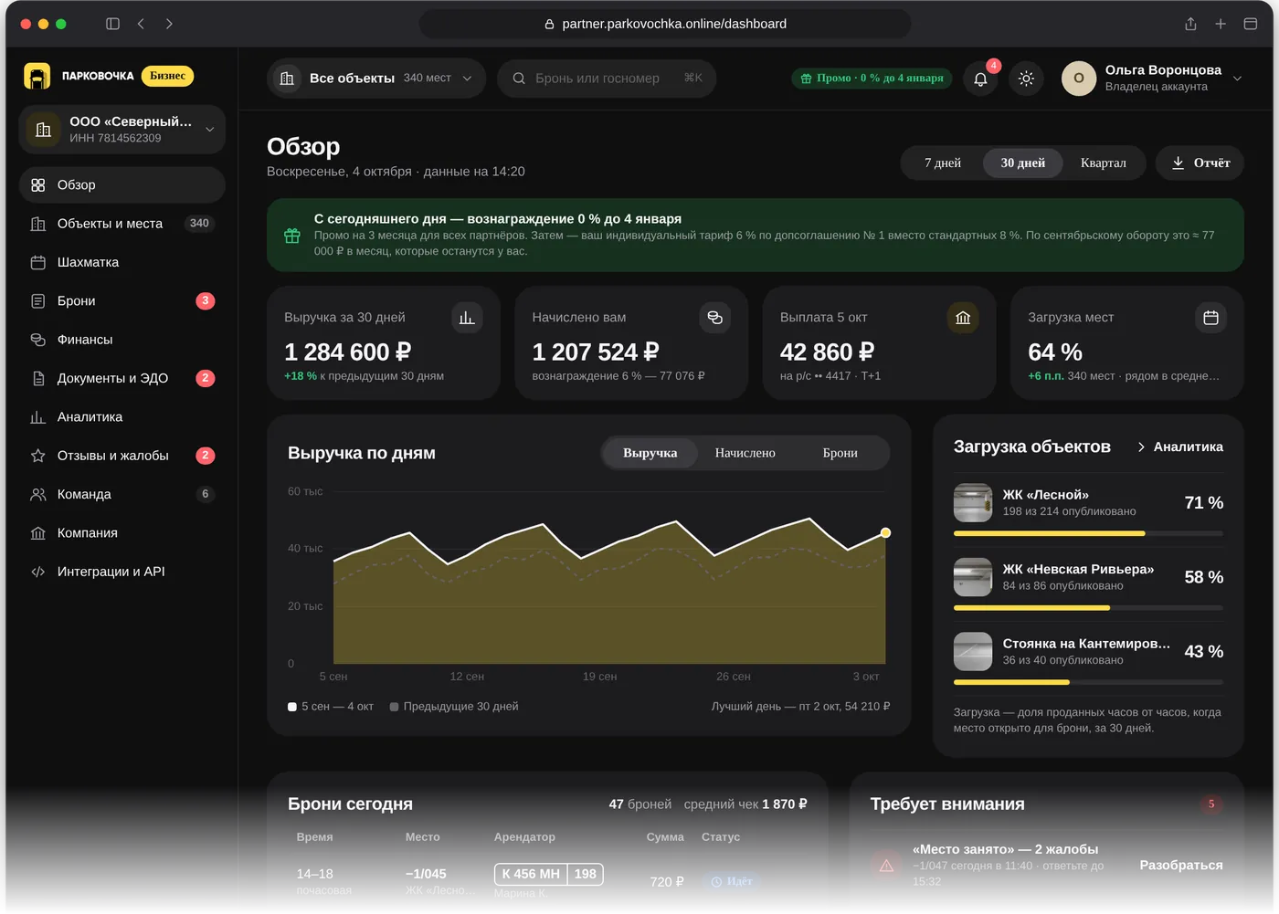Click the browser address bar

pyautogui.click(x=665, y=24)
